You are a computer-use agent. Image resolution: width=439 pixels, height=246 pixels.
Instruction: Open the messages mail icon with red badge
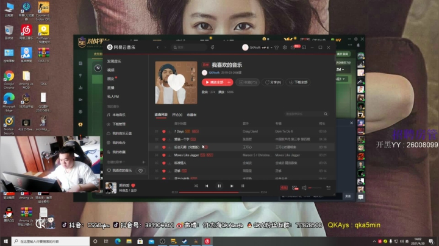pos(293,47)
